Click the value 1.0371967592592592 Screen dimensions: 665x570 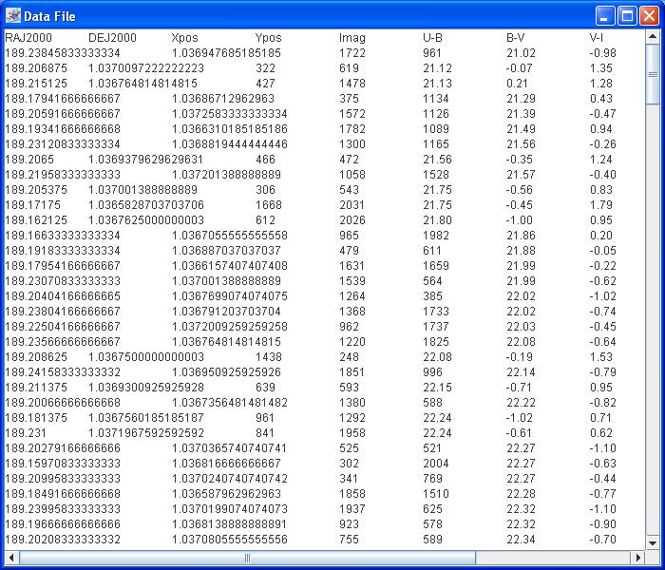(146, 435)
